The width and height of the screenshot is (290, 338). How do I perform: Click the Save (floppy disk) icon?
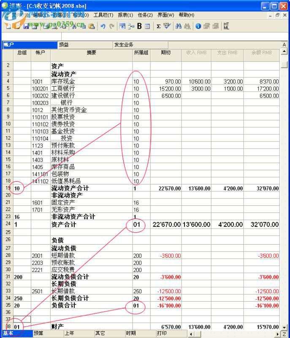coord(26,26)
